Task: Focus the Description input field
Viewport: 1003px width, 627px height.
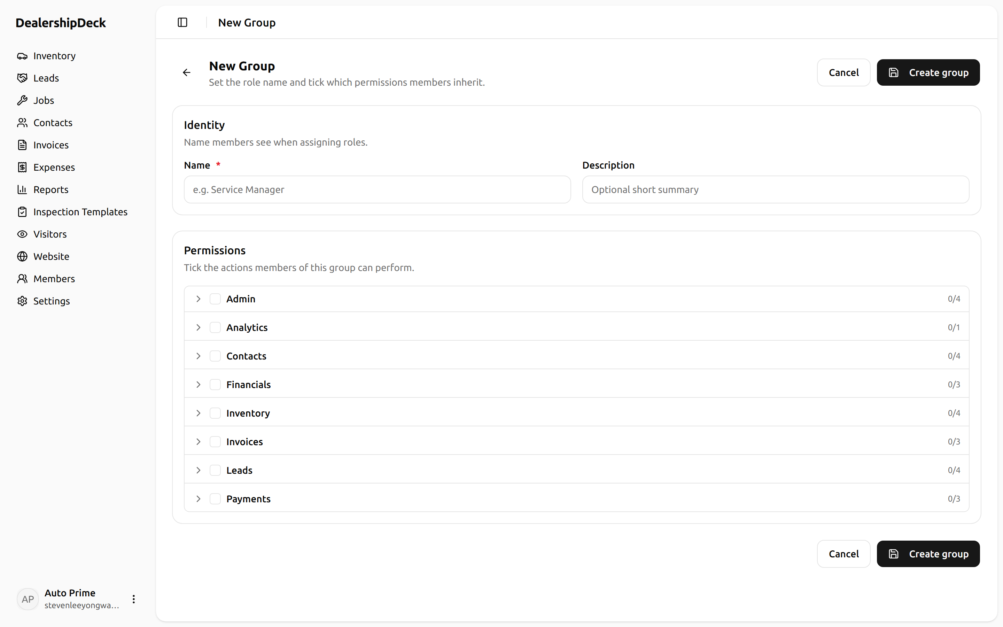Action: [x=776, y=189]
